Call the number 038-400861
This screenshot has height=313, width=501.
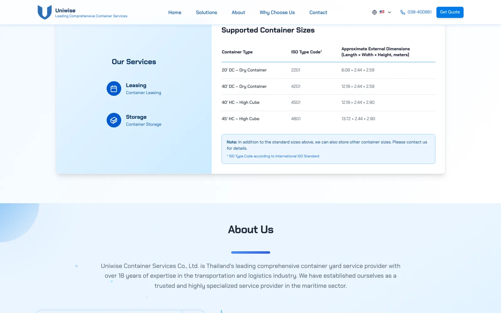(x=420, y=12)
